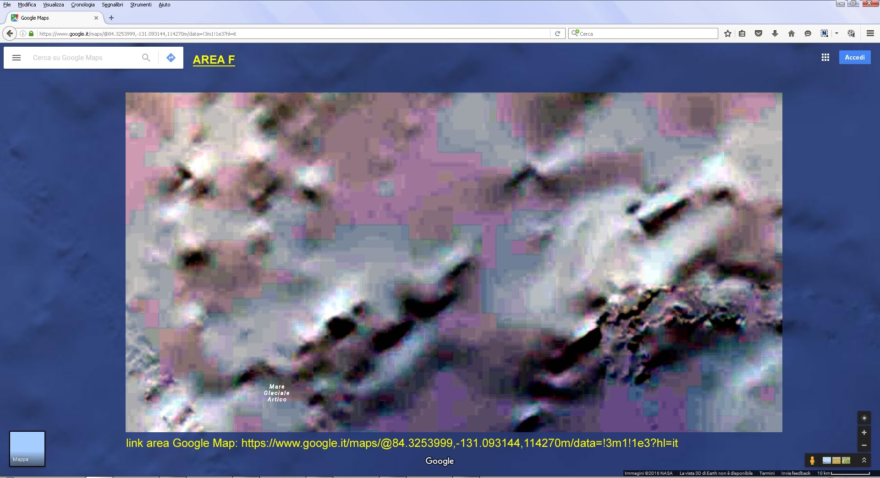Image resolution: width=880 pixels, height=478 pixels.
Task: Open the photo thumbnails strip
Action: [x=836, y=460]
